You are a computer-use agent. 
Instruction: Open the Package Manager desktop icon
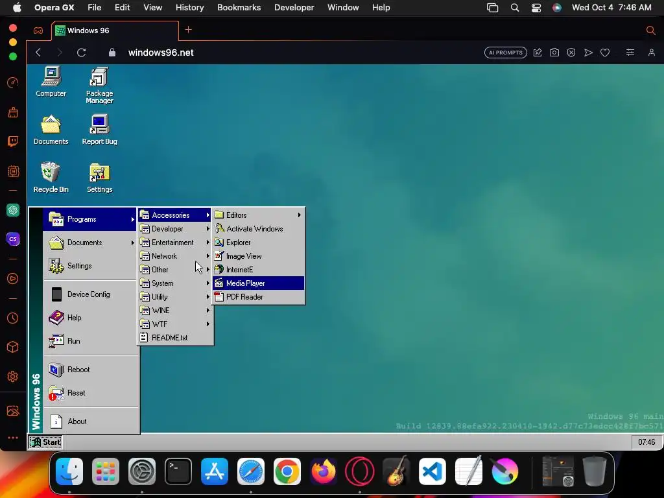coord(99,85)
